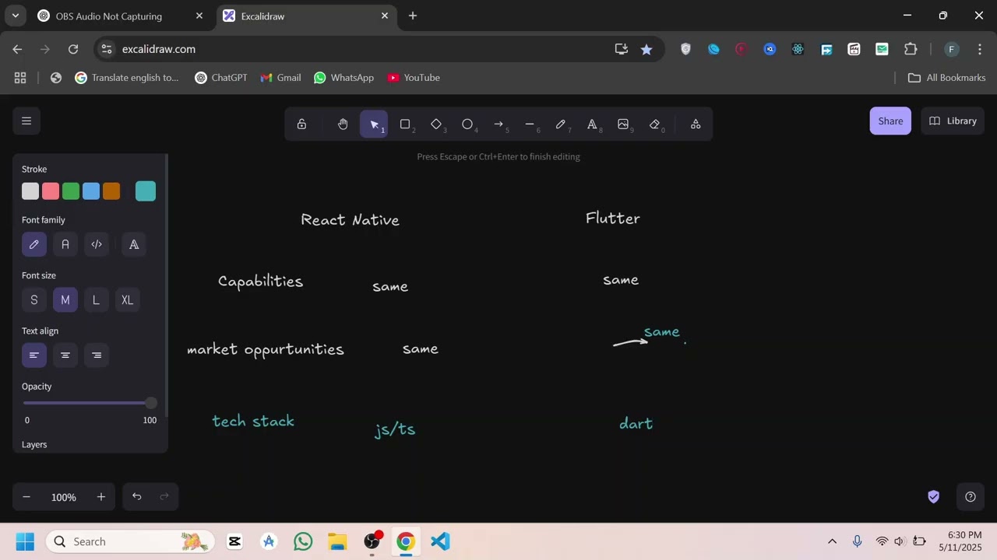Click the Share button
The width and height of the screenshot is (997, 560).
pos(890,121)
